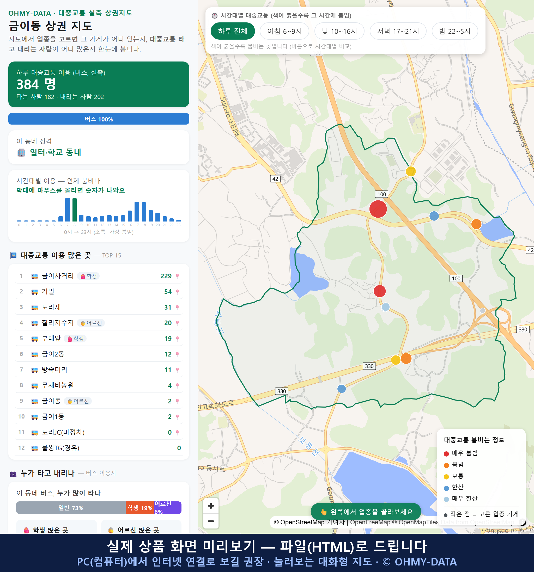The image size is (534, 572).
Task: Open the OpenFreeMap attribution link
Action: pyautogui.click(x=370, y=522)
